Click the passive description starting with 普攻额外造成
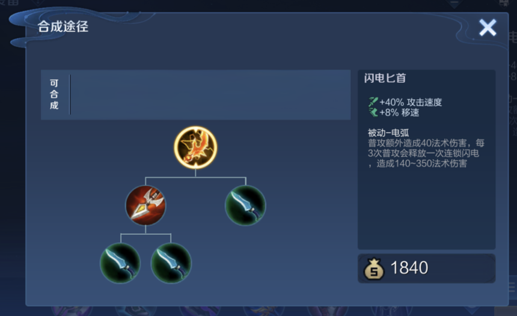 426,153
